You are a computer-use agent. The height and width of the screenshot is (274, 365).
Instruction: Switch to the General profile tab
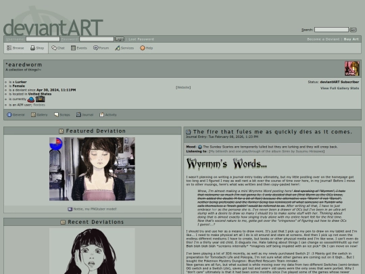(x=16, y=114)
